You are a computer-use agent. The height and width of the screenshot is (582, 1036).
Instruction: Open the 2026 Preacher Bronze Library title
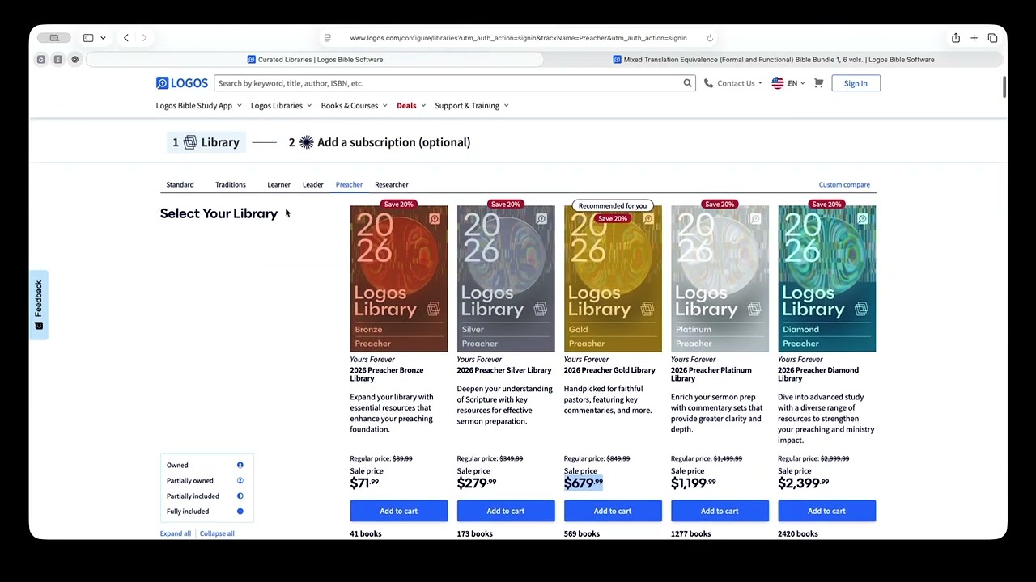click(x=387, y=374)
